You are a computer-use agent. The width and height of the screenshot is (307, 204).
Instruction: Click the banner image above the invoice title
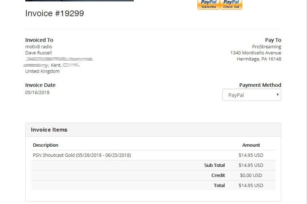[x=80, y=1]
